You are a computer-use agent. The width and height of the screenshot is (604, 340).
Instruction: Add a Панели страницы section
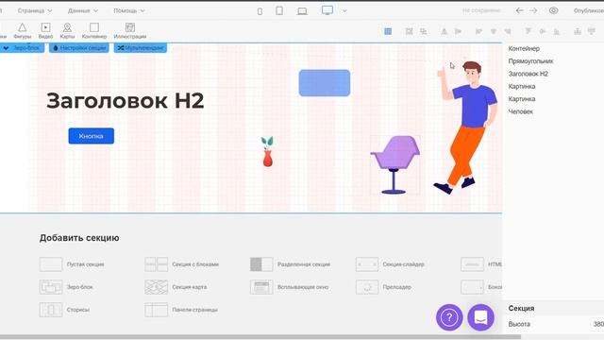pyautogui.click(x=181, y=310)
